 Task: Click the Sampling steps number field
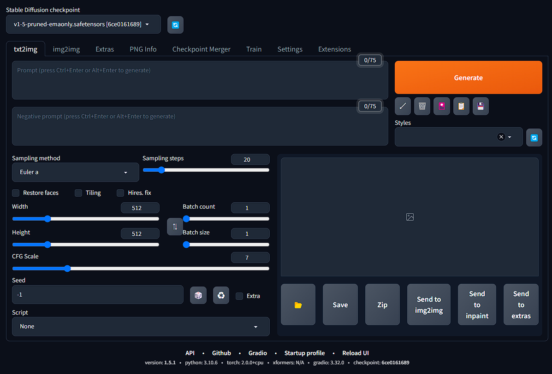[250, 159]
